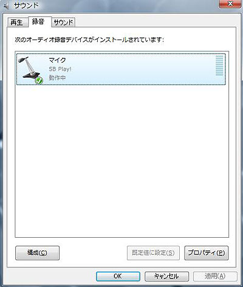The image size is (243, 287).
Task: Switch to the 再生 tab
Action: [x=17, y=22]
